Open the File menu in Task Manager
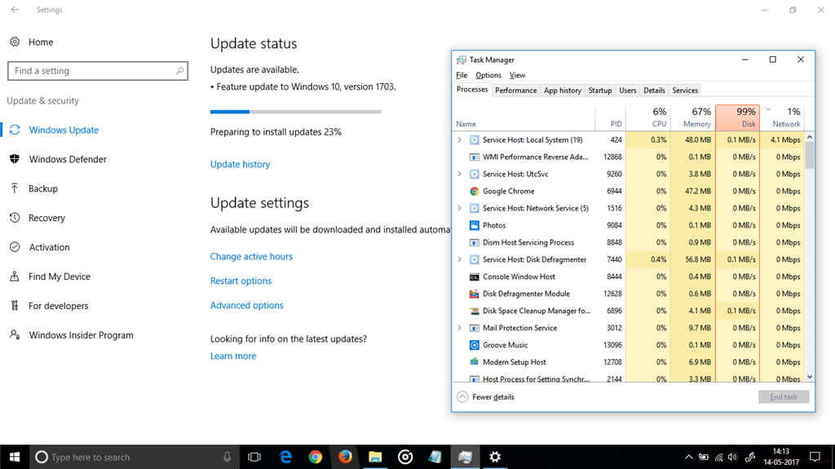The height and width of the screenshot is (469, 835). point(462,75)
